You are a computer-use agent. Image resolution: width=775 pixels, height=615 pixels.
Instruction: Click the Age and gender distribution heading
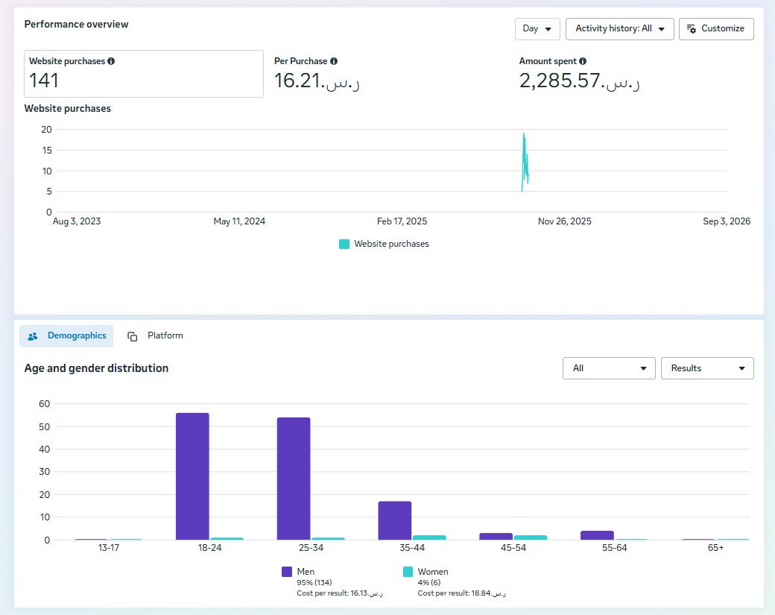pos(96,368)
